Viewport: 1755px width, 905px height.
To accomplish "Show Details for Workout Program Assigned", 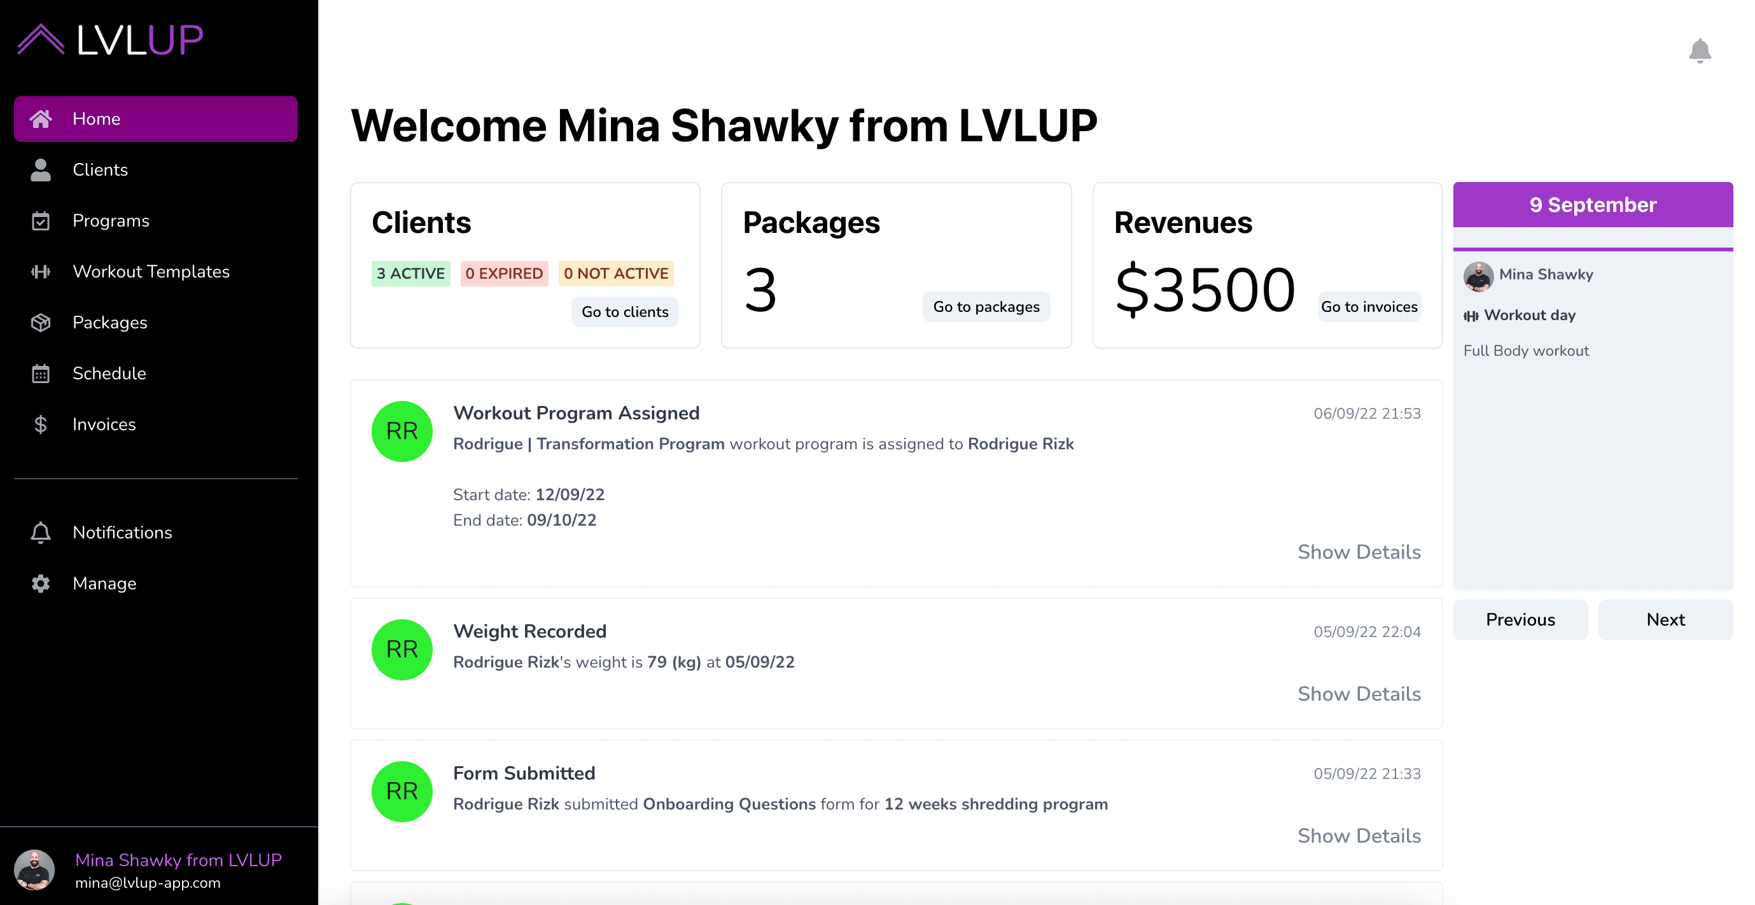I will pos(1359,552).
